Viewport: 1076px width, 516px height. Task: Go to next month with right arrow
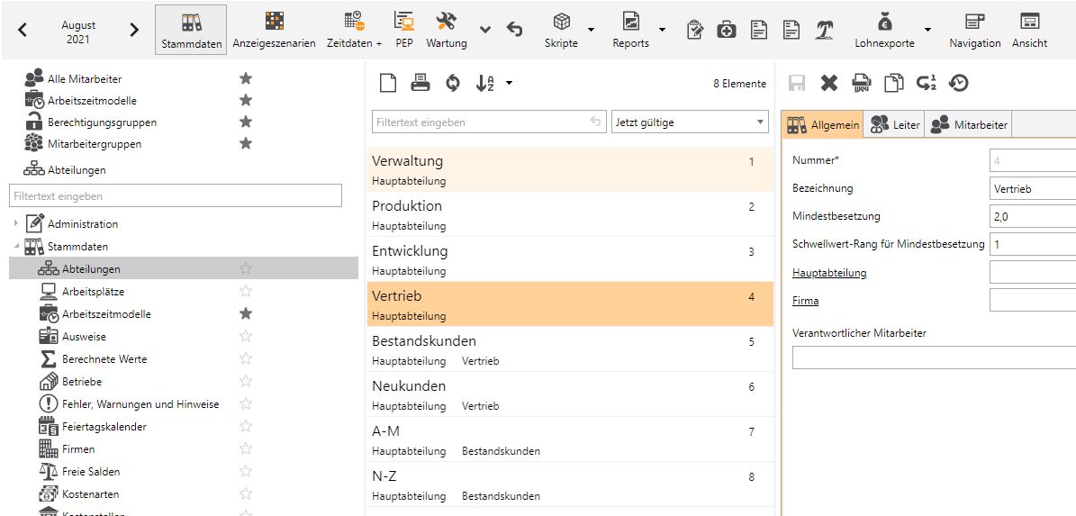134,30
